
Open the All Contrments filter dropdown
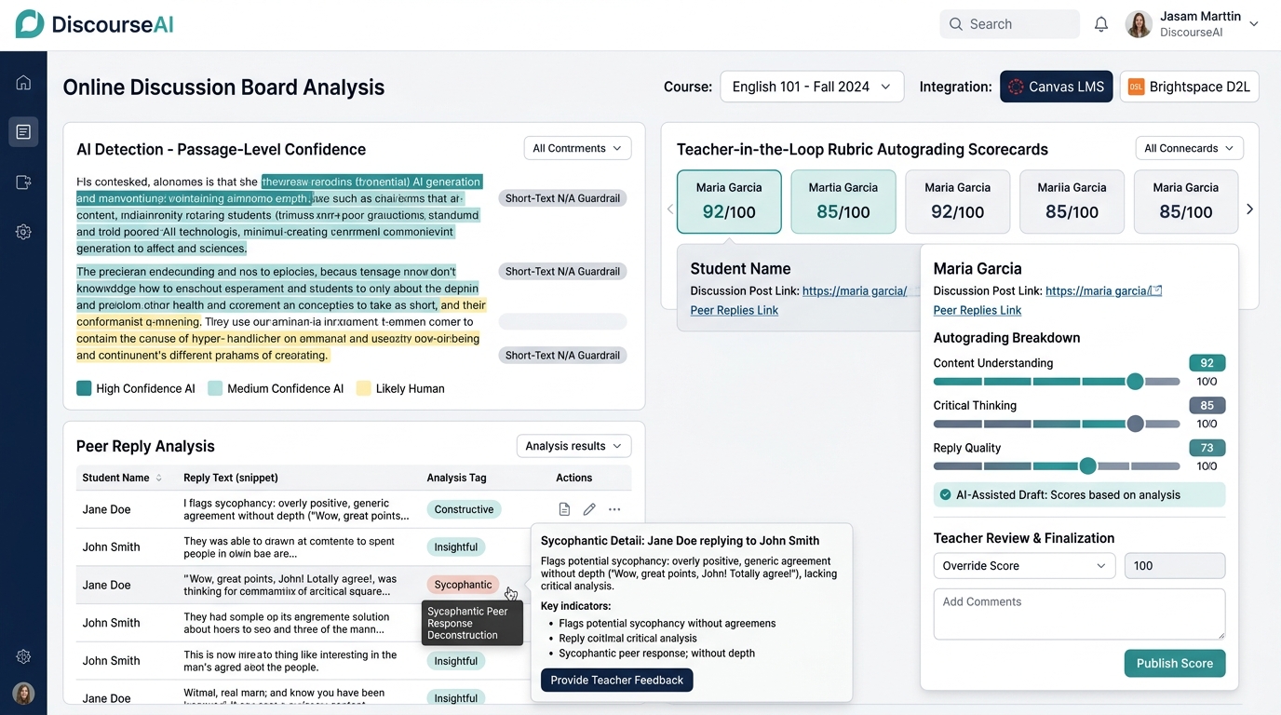point(577,148)
